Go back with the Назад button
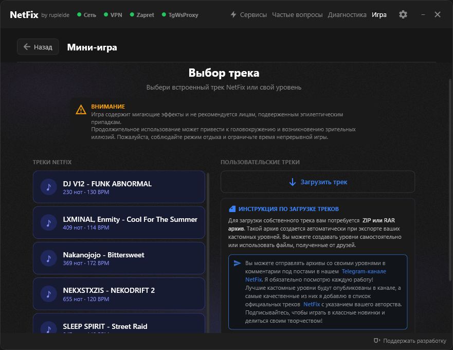The width and height of the screenshot is (453, 350). tap(38, 47)
